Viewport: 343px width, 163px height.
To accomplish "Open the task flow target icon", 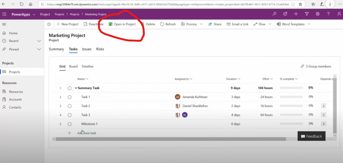I will (x=285, y=14).
